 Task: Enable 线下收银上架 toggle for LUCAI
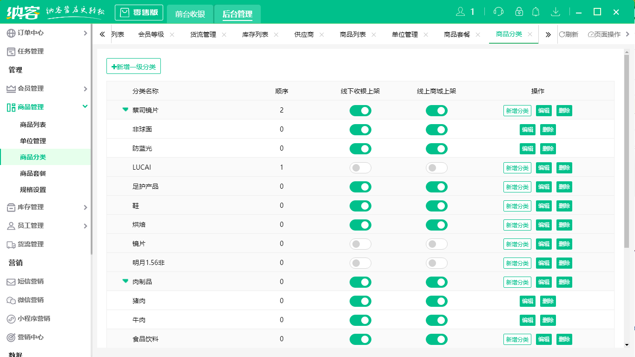pos(360,168)
